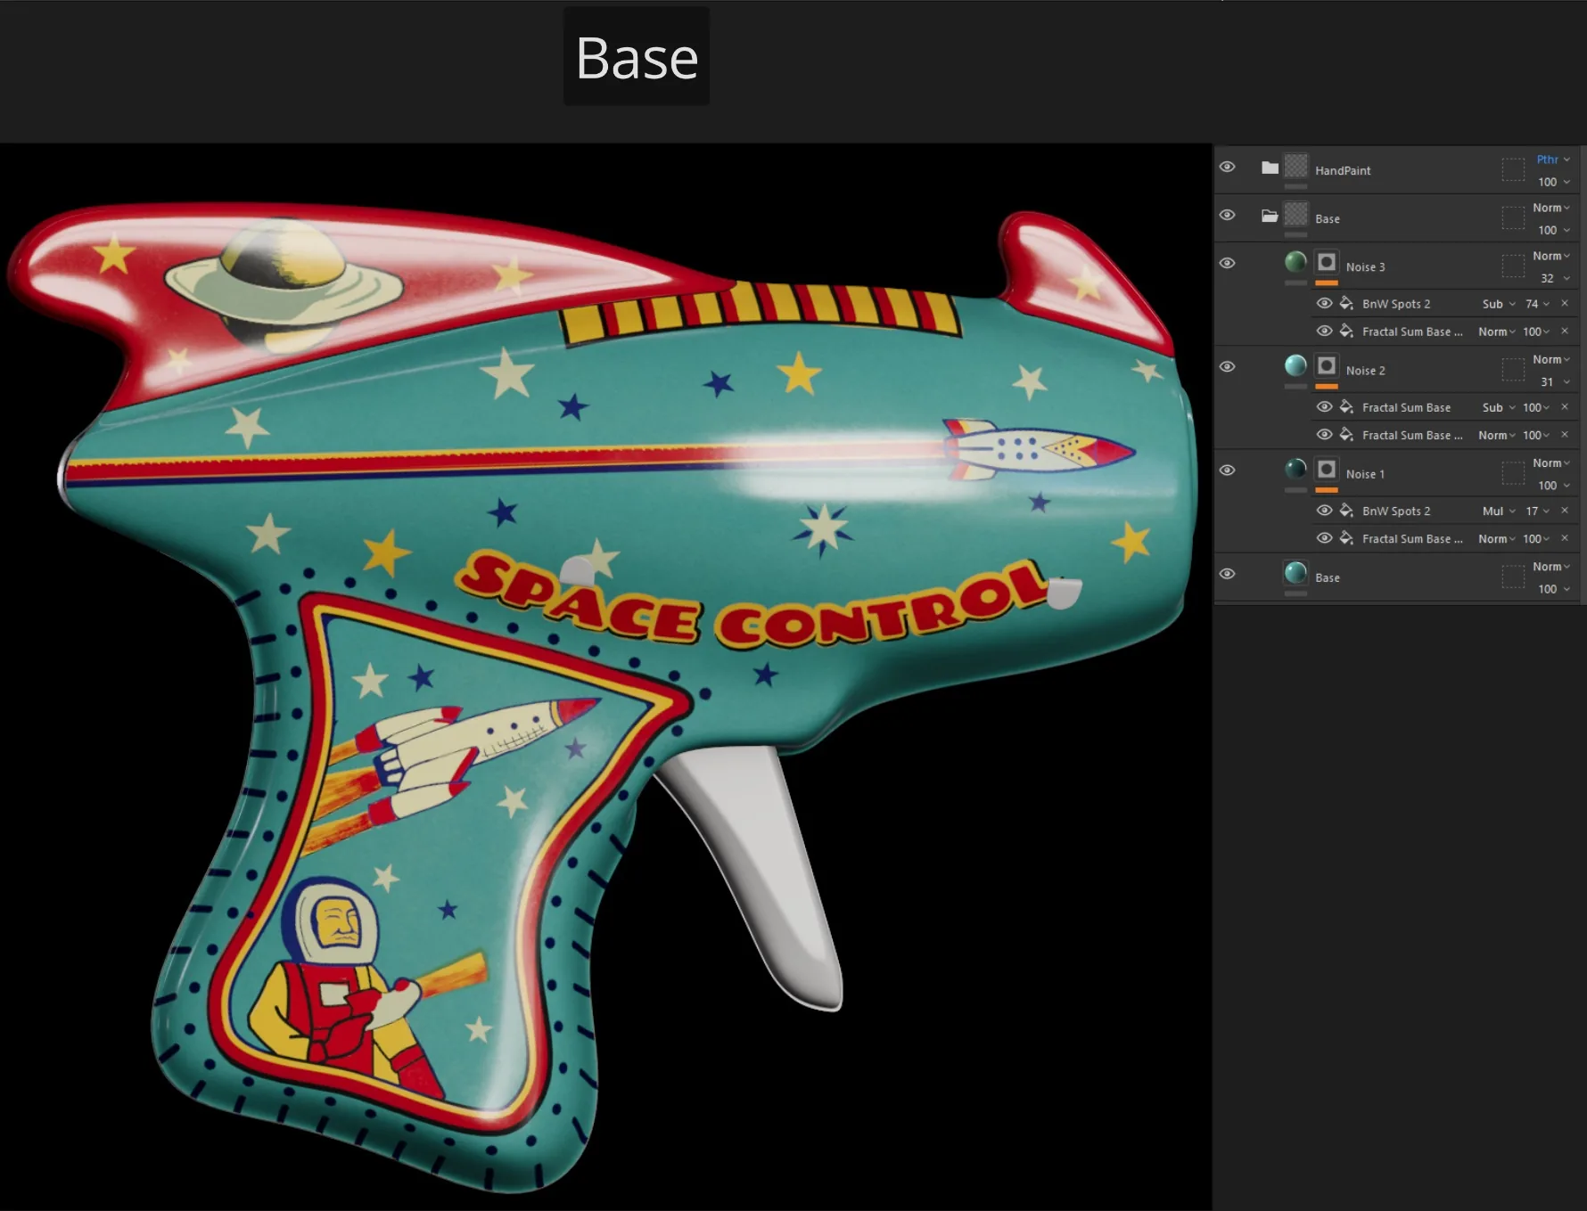Open Mul blend dropdown of BnW Spots 2
The width and height of the screenshot is (1587, 1211).
(1499, 511)
